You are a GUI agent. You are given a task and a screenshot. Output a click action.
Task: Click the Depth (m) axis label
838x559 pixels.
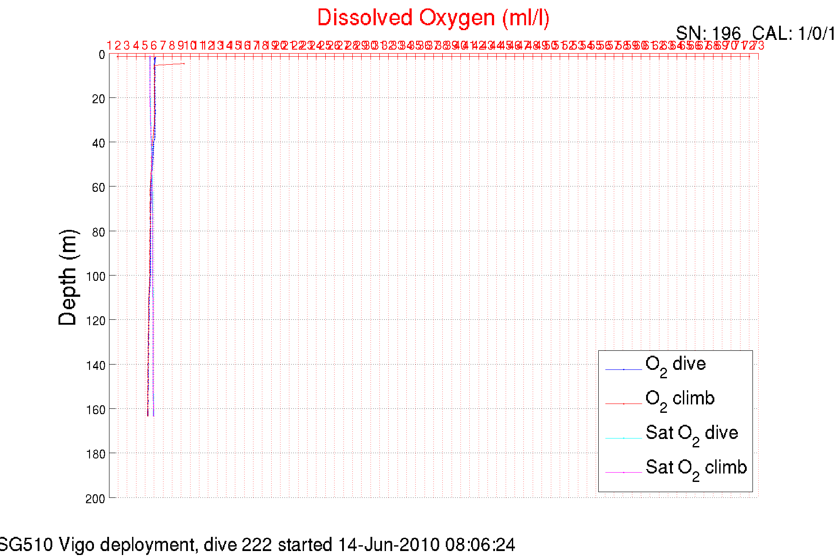tap(68, 278)
